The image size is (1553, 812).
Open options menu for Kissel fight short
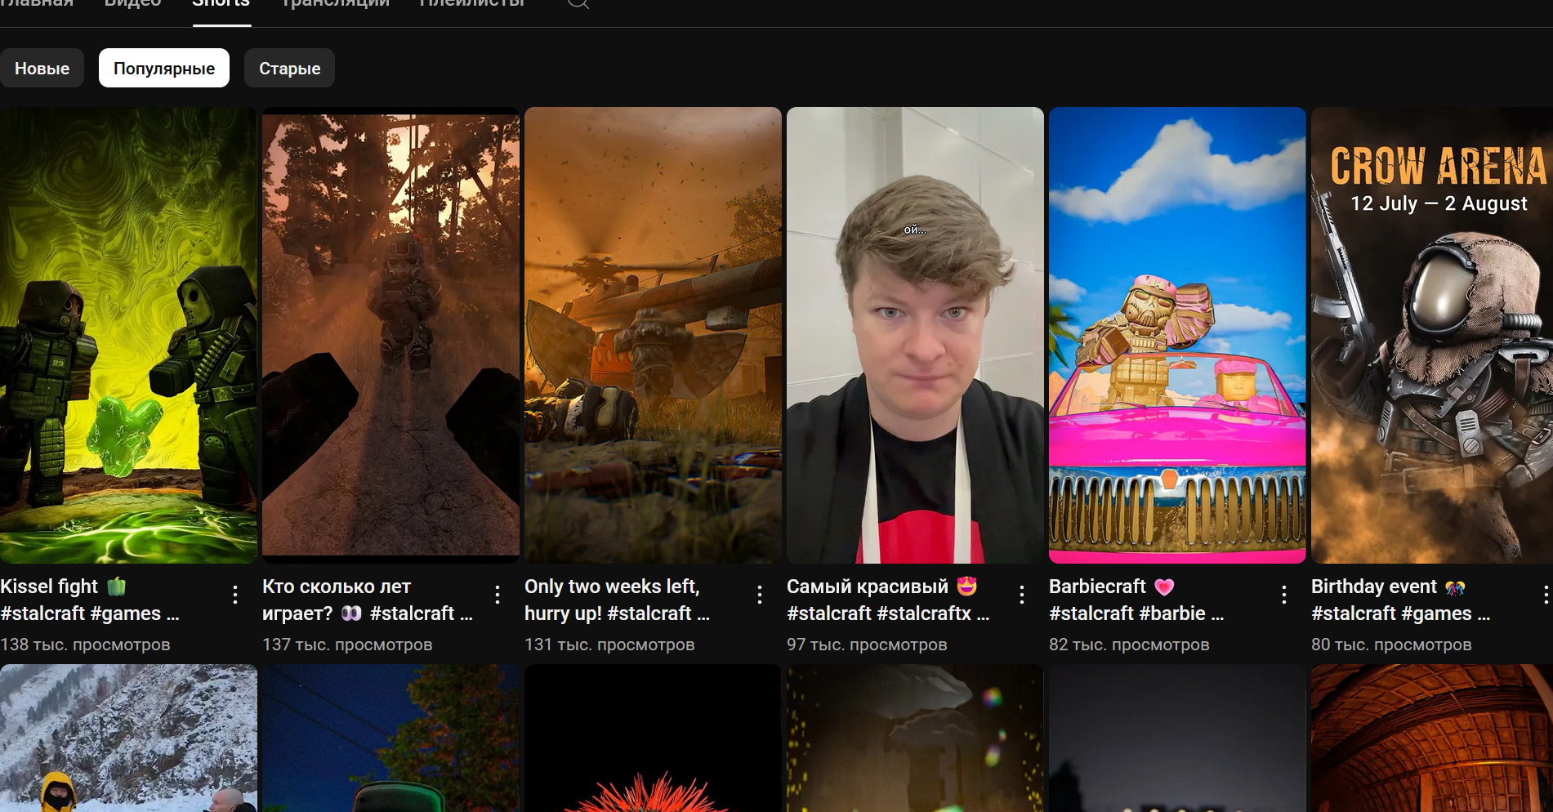point(235,595)
